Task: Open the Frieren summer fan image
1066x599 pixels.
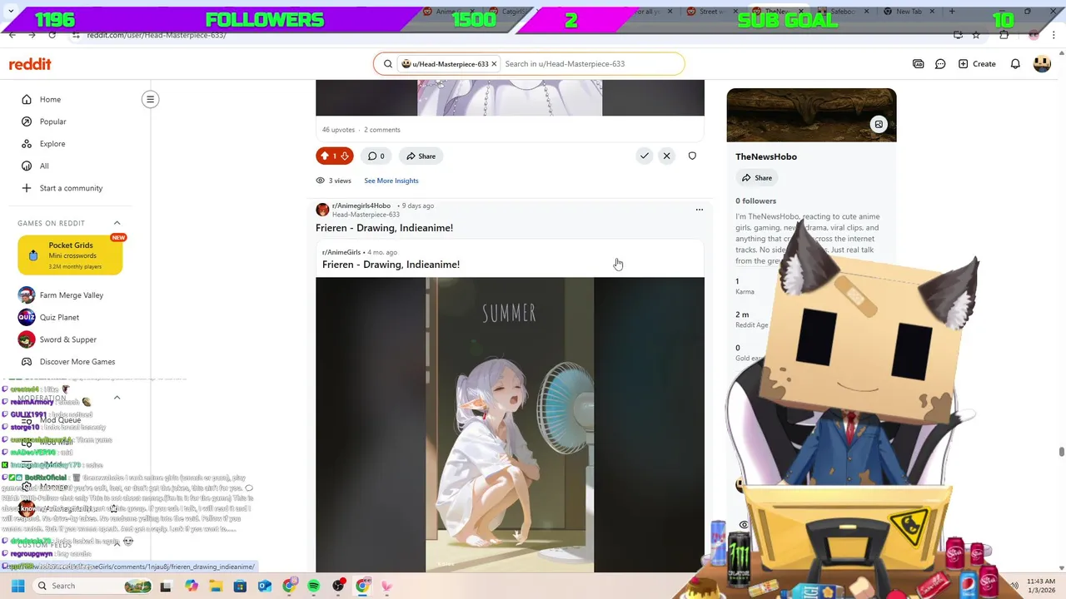Action: coord(510,424)
